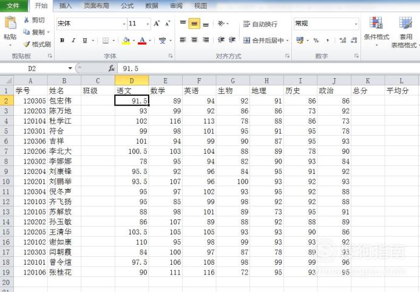The image size is (420, 292).
Task: Click the decrease decimal places icon
Action: pyautogui.click(x=354, y=41)
